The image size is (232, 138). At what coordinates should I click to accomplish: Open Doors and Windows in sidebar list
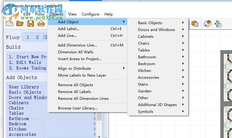[x=28, y=97]
